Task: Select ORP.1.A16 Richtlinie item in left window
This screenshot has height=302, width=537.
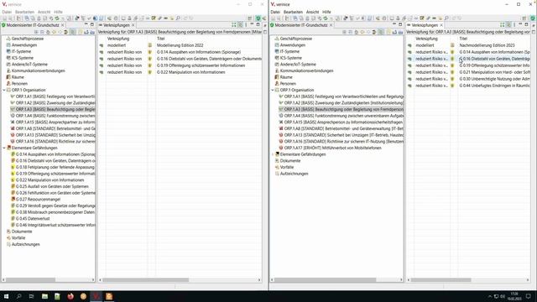Action: 55,142
